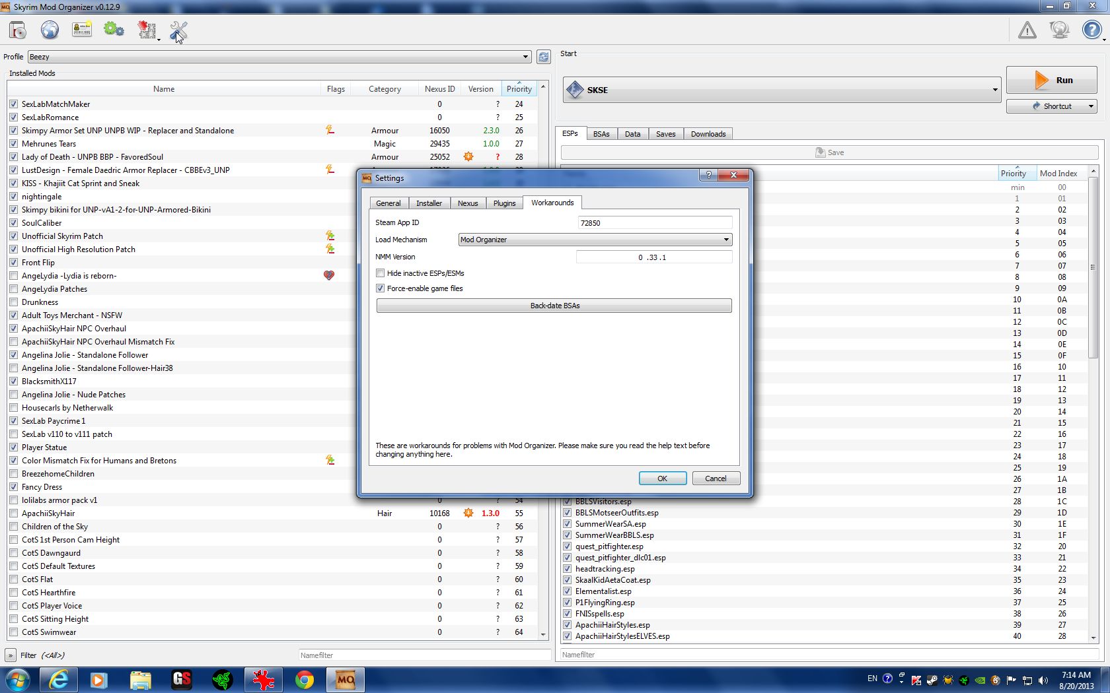Screen dimensions: 1110x693
Task: Enable the Drunkness mod checkbox
Action: click(x=14, y=302)
